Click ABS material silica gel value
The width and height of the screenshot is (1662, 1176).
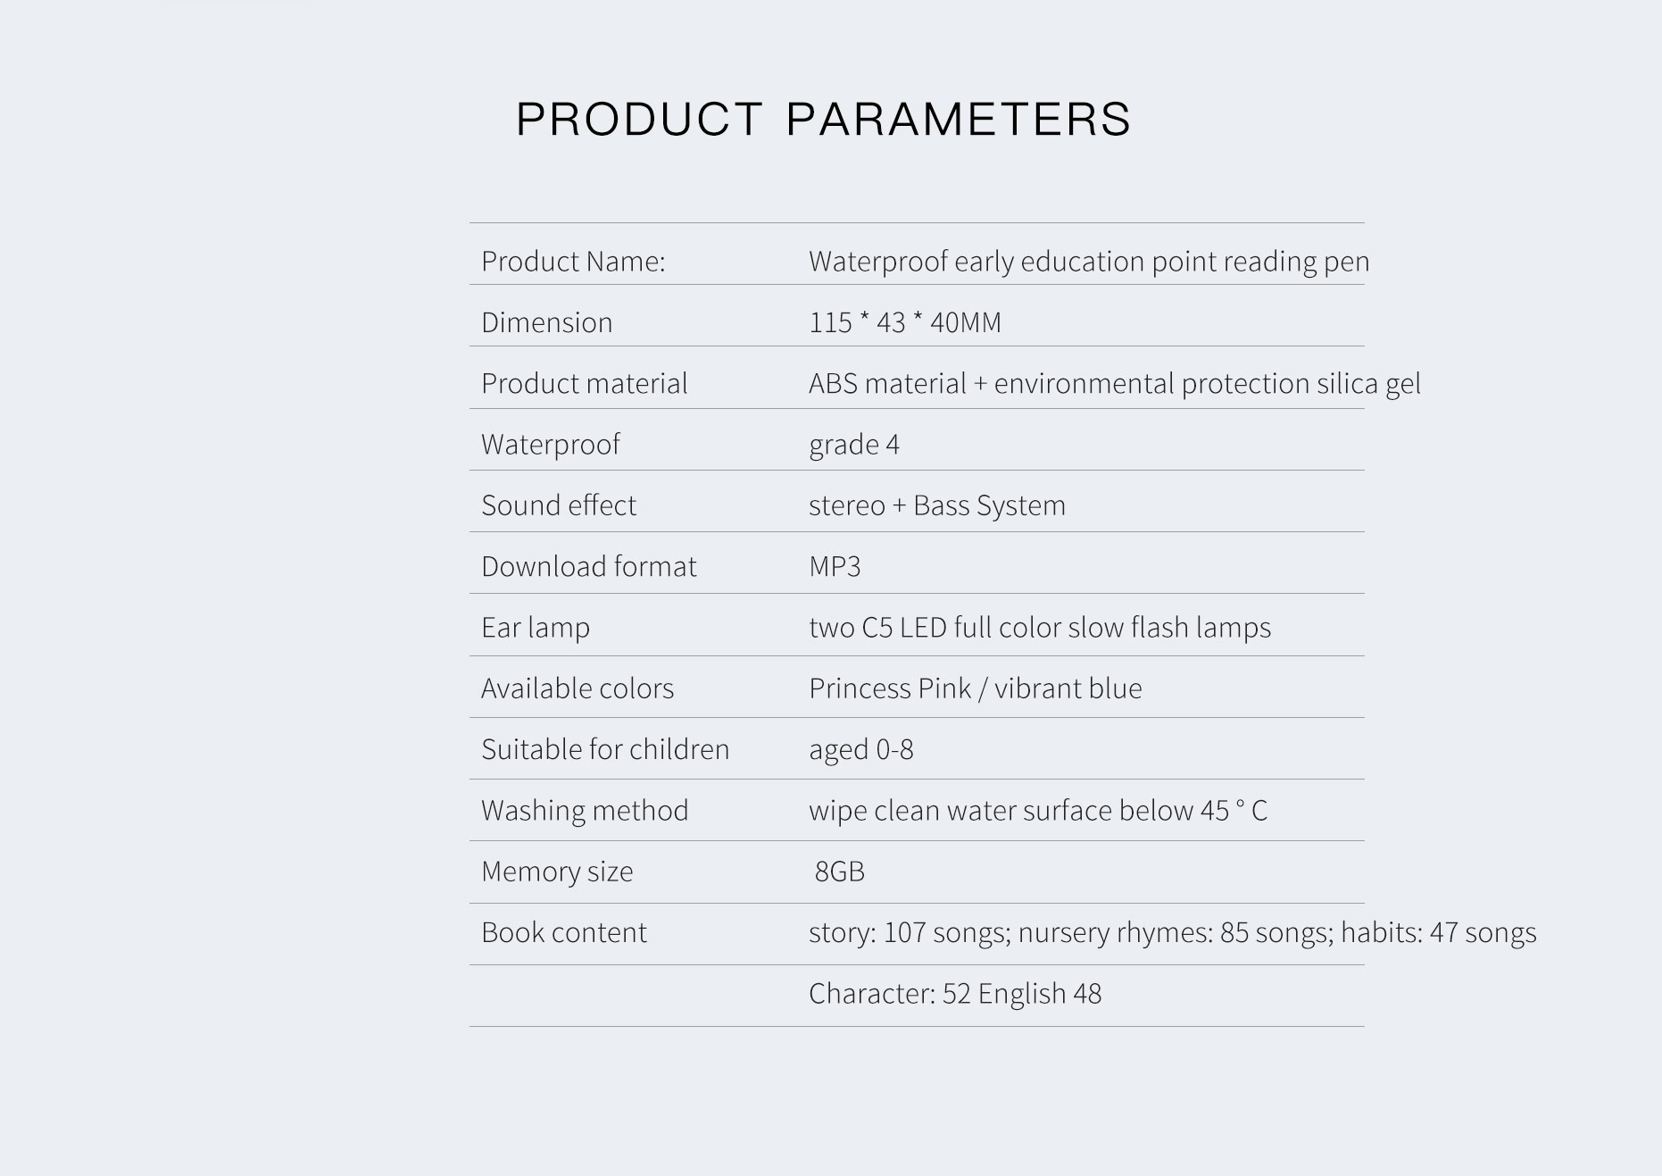[x=1115, y=384]
